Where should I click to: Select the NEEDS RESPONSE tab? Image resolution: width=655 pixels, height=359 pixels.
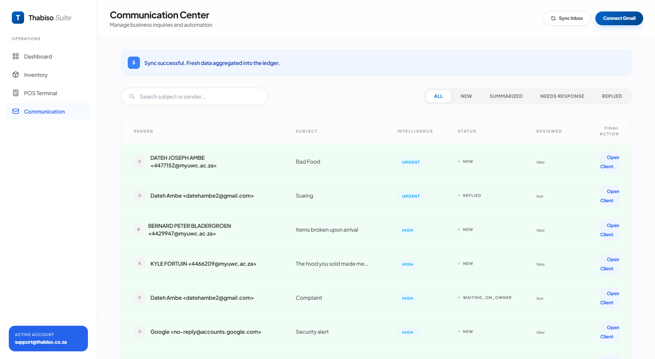pyautogui.click(x=562, y=96)
